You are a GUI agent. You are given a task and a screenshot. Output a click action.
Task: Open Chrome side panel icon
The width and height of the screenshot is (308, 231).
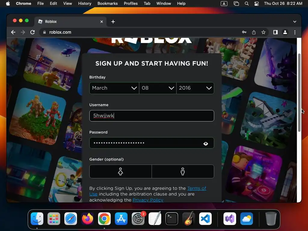[x=276, y=32]
